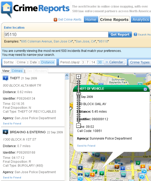Go to the Home tab

pos(91,20)
